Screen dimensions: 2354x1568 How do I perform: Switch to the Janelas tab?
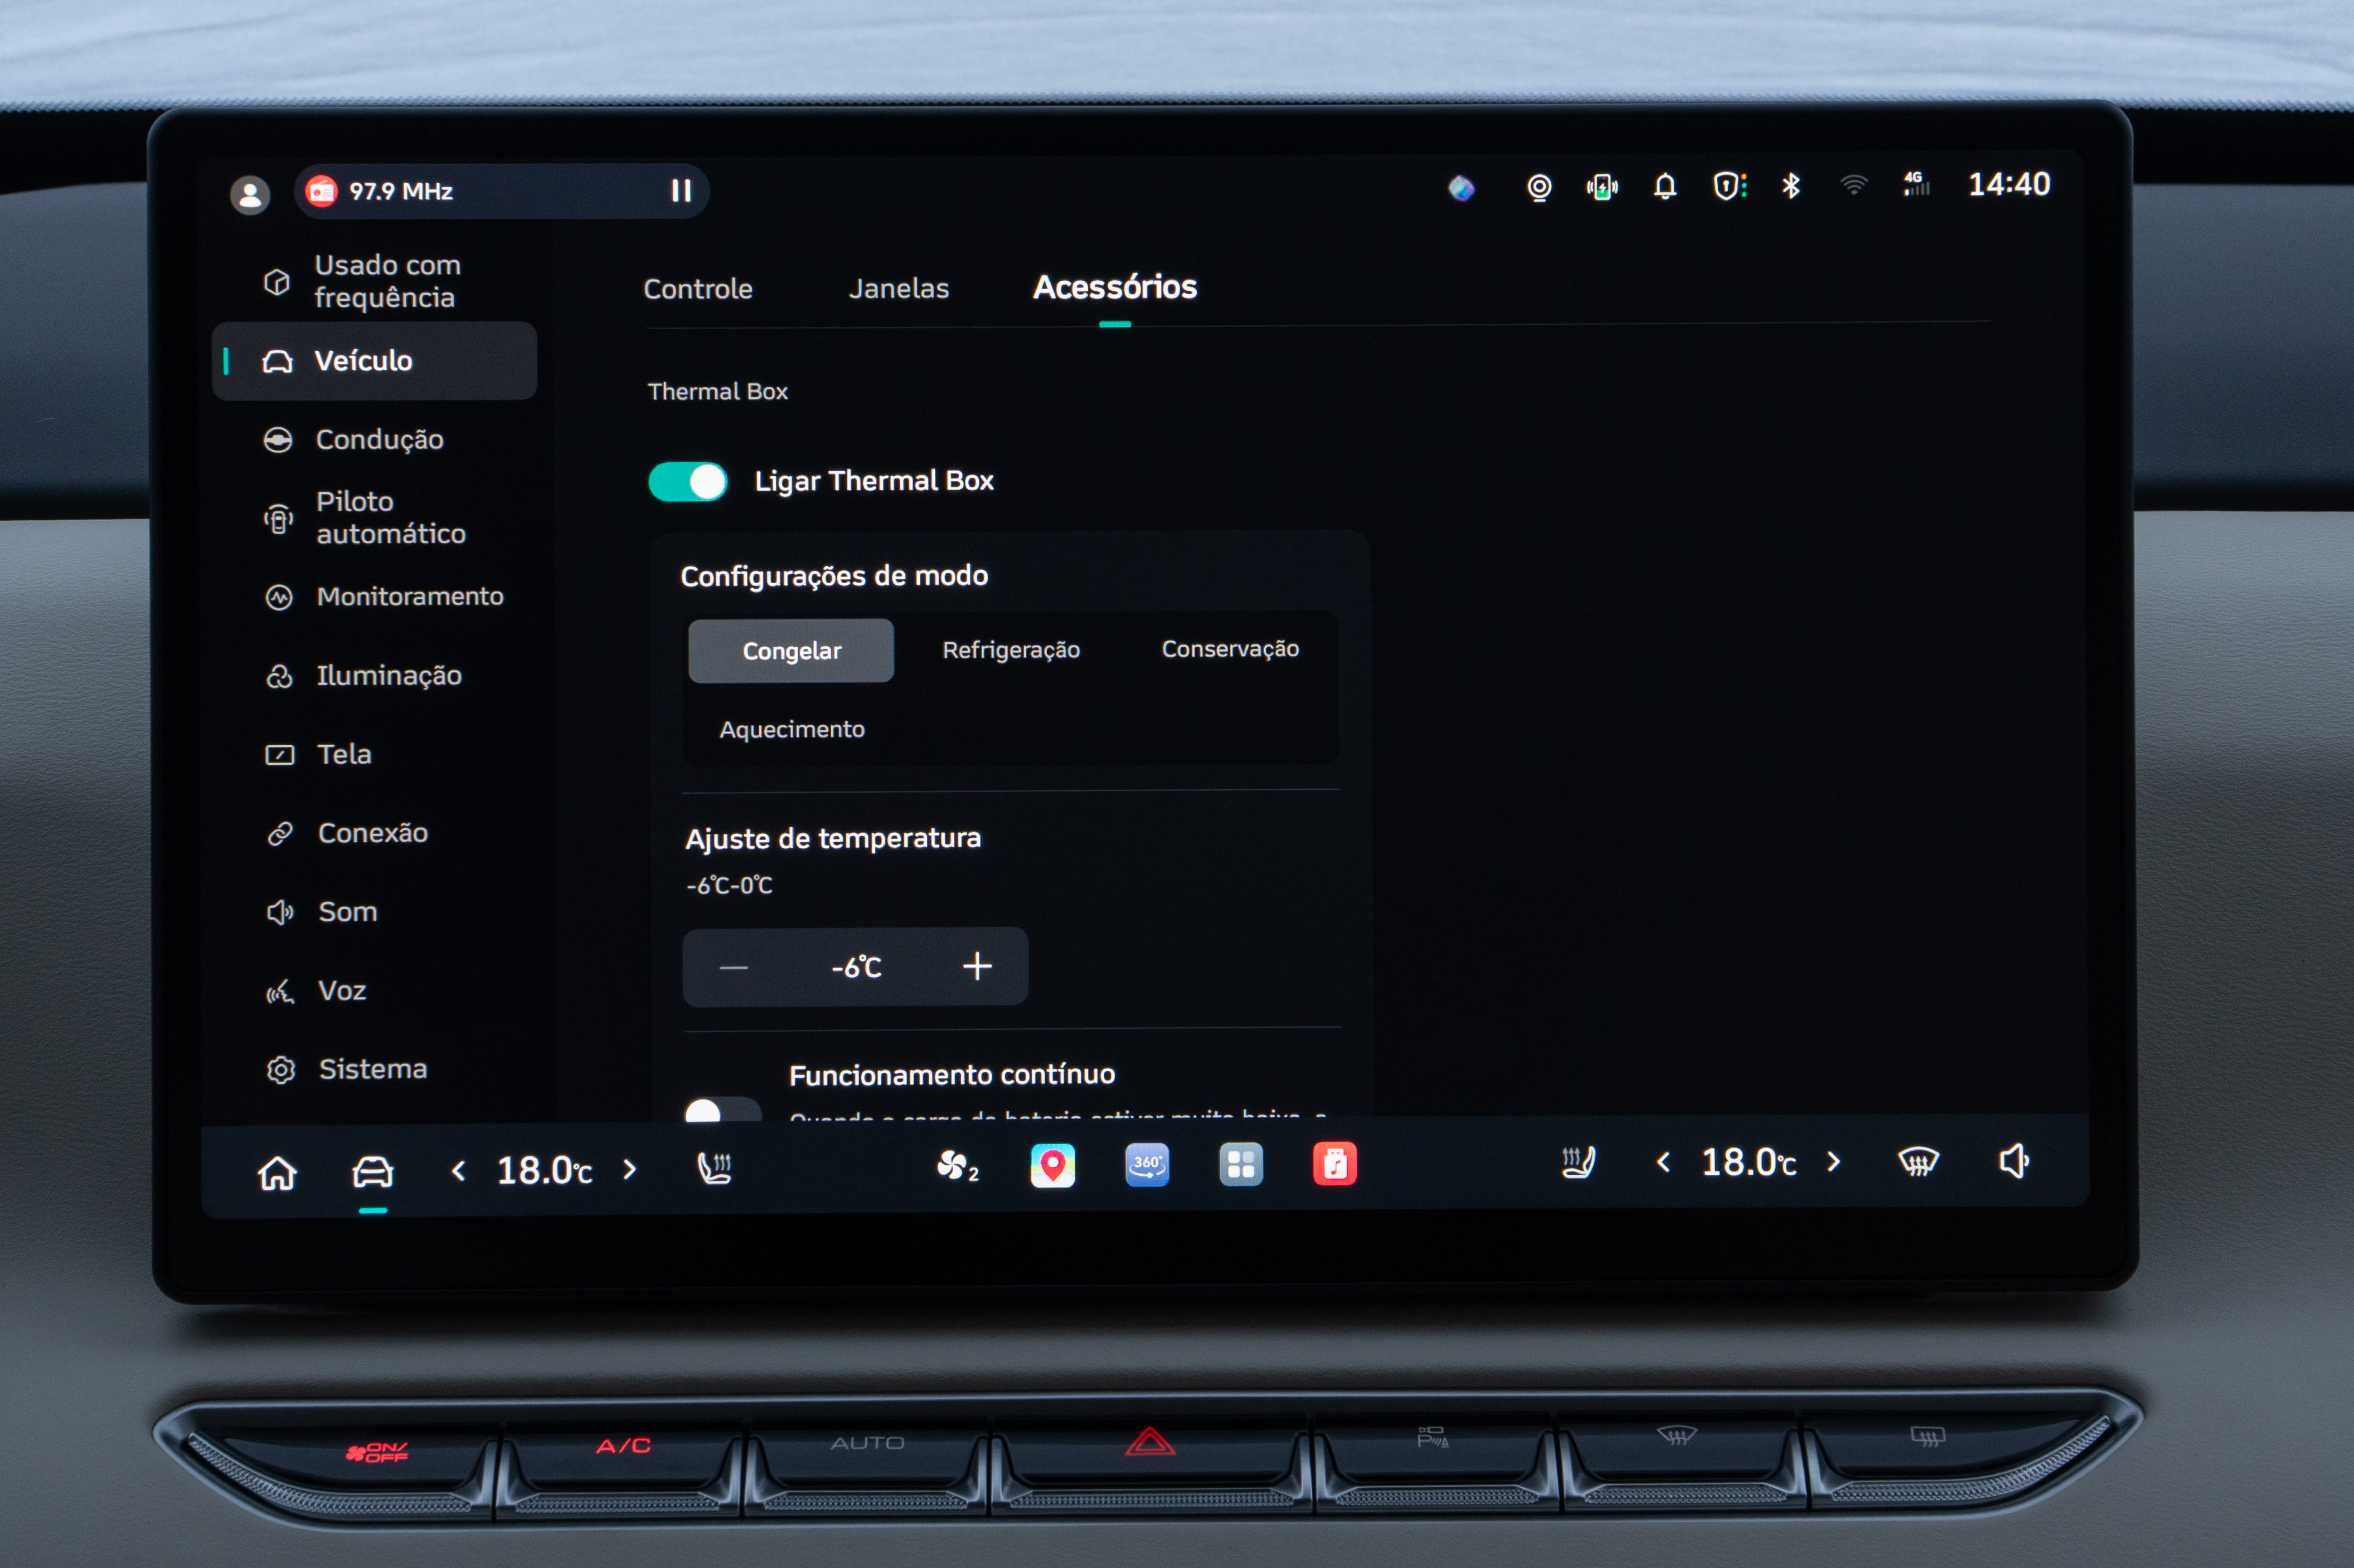pyautogui.click(x=899, y=289)
